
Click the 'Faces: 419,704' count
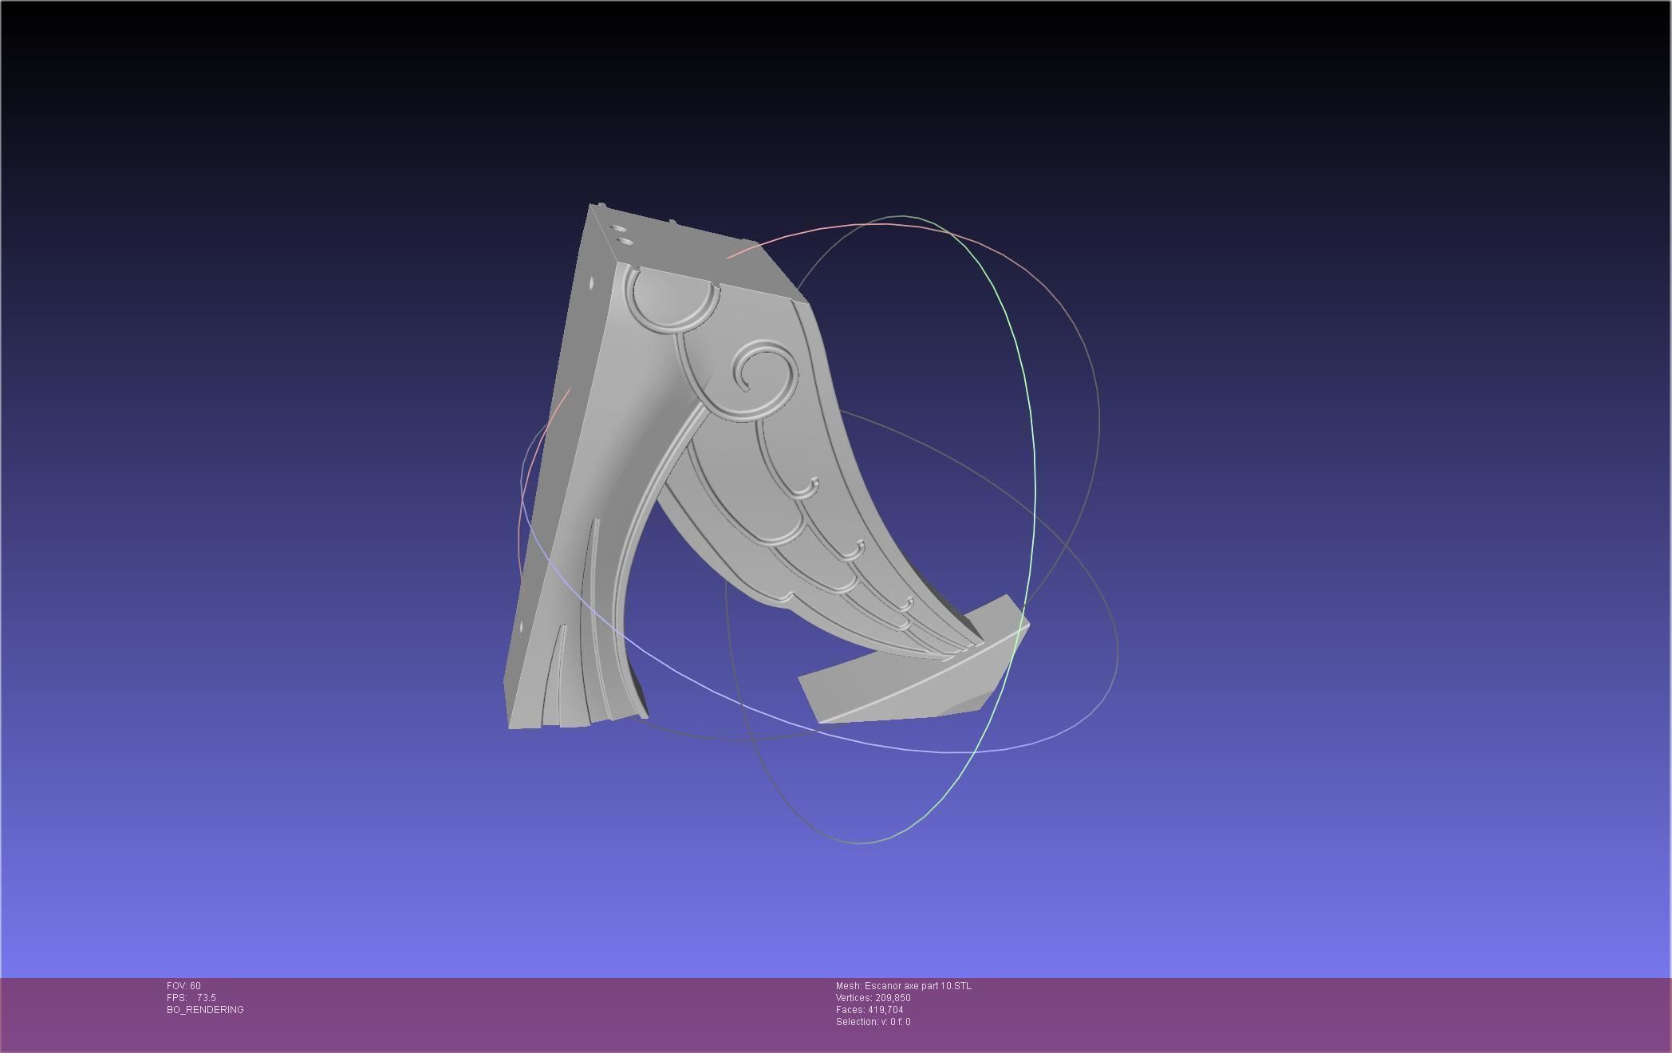tap(870, 1010)
